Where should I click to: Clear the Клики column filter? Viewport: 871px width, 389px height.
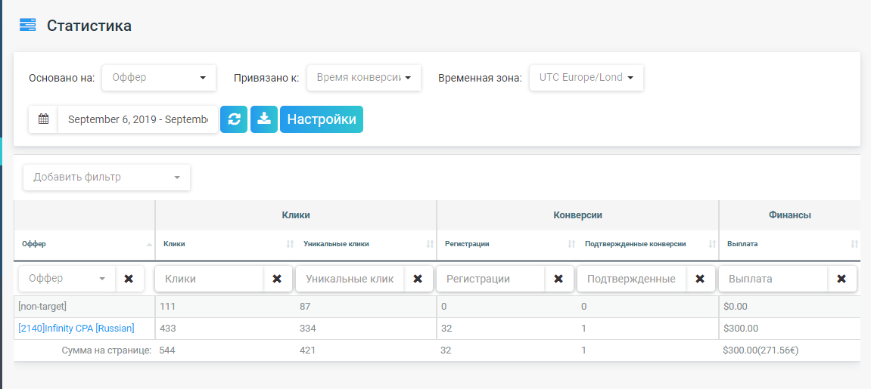tap(277, 279)
